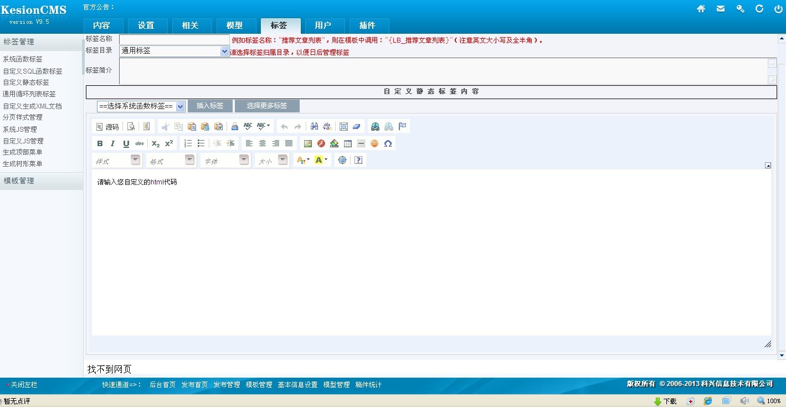Screen dimensions: 786x407
Task: Center-align the text
Action: click(263, 143)
